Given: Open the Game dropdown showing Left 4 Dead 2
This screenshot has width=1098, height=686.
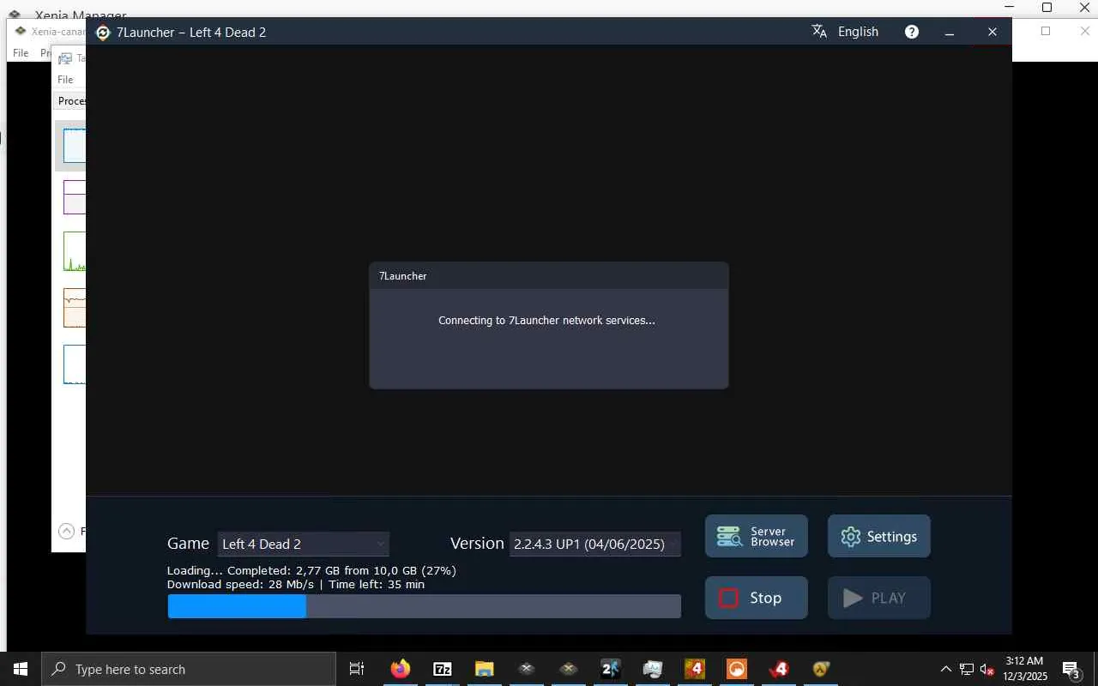Looking at the screenshot, I should tap(303, 544).
